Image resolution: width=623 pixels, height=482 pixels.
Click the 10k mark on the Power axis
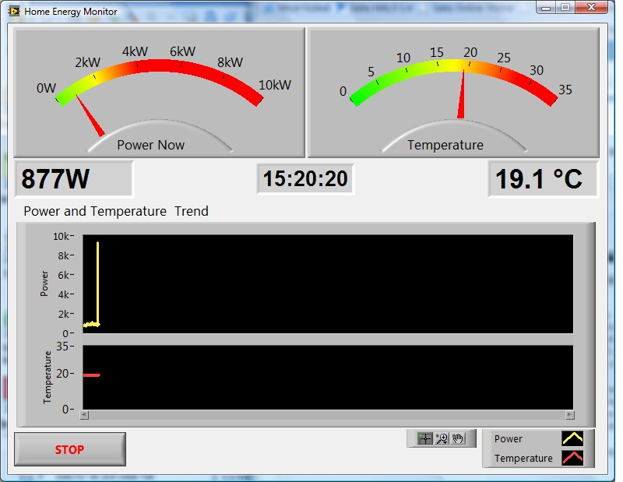tap(63, 237)
